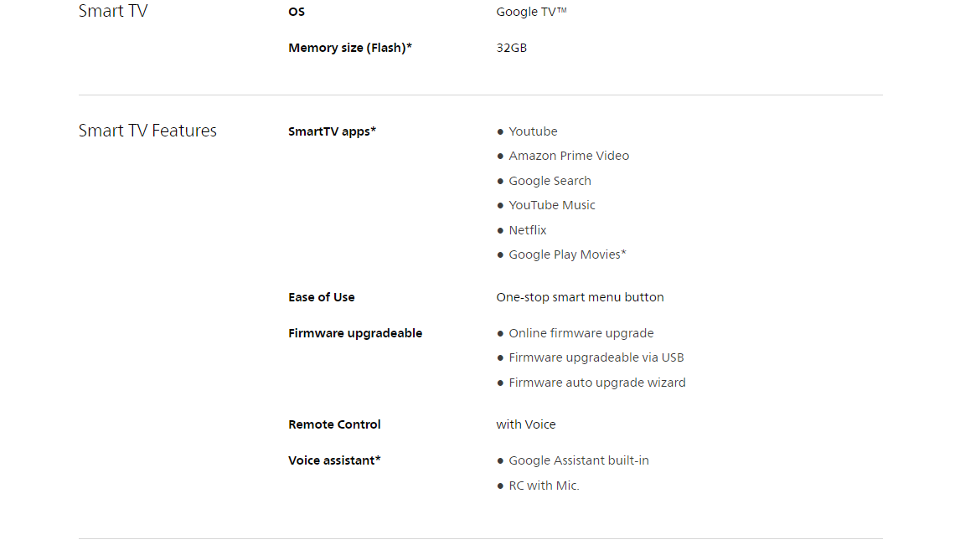Click Google Play Movies entry

567,255
